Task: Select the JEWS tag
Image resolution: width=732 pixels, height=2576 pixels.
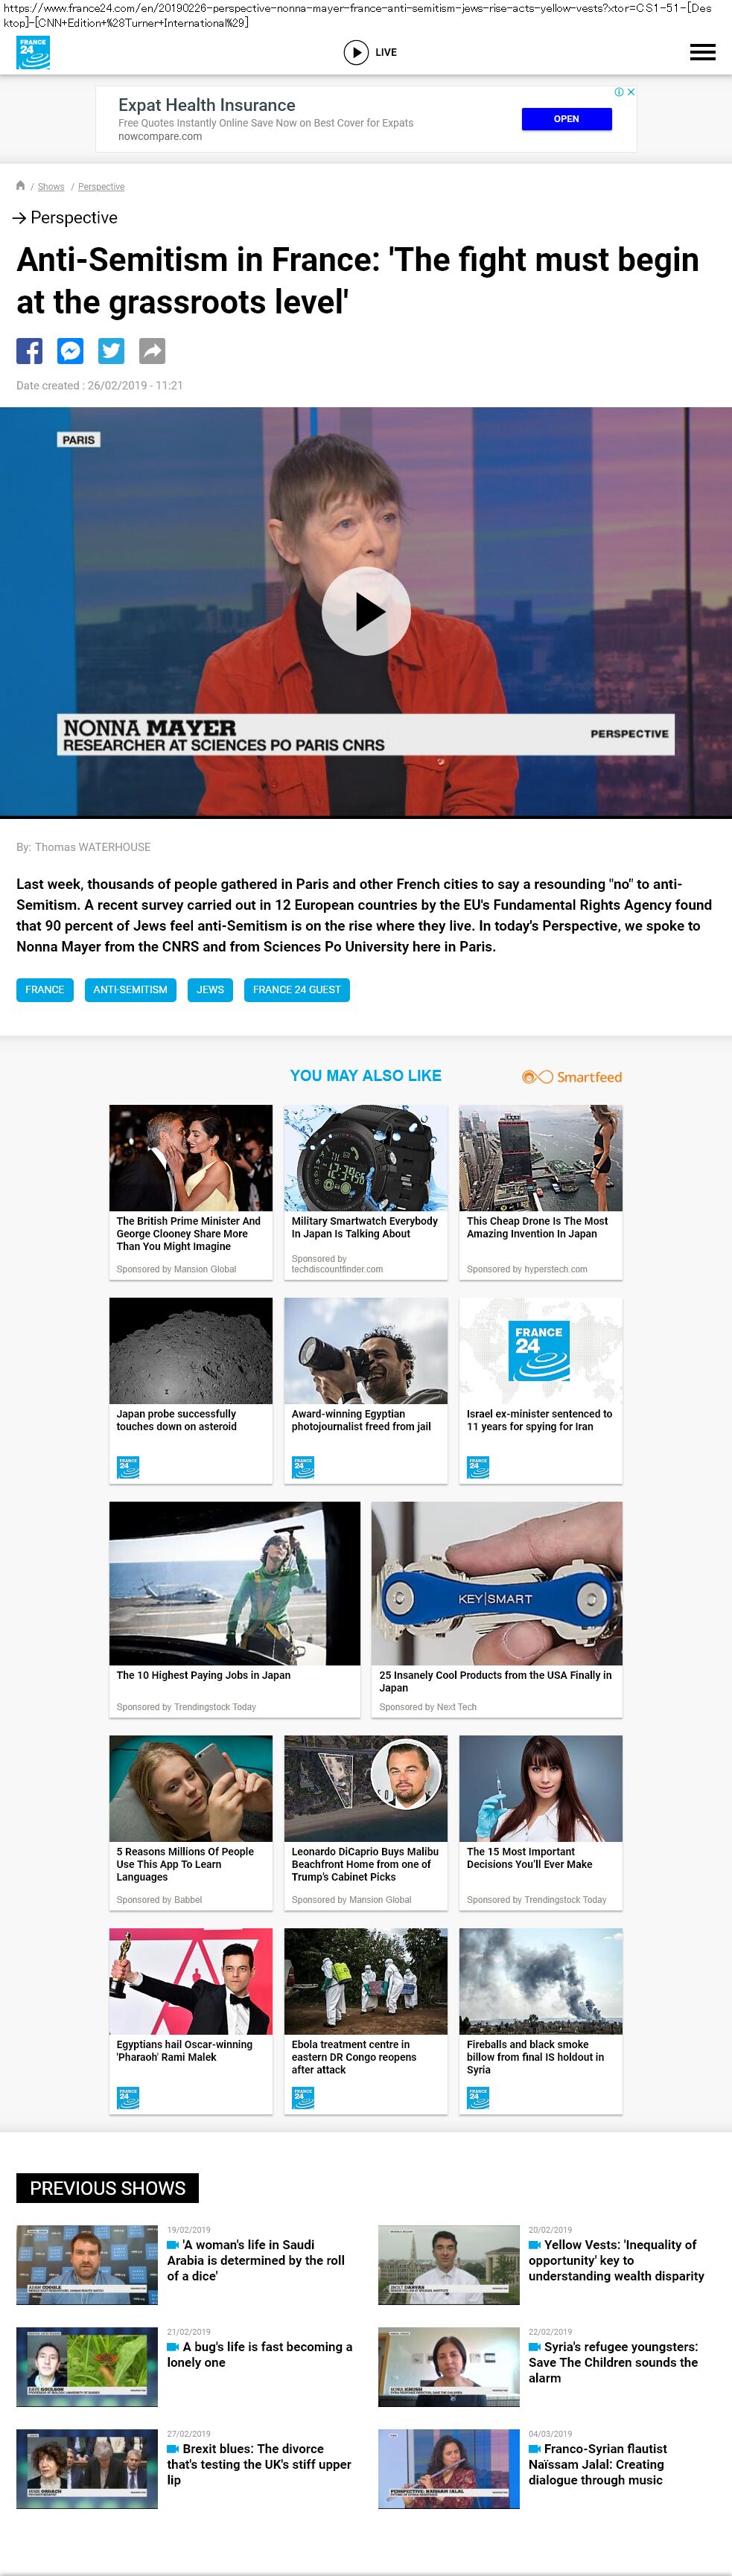Action: [210, 990]
